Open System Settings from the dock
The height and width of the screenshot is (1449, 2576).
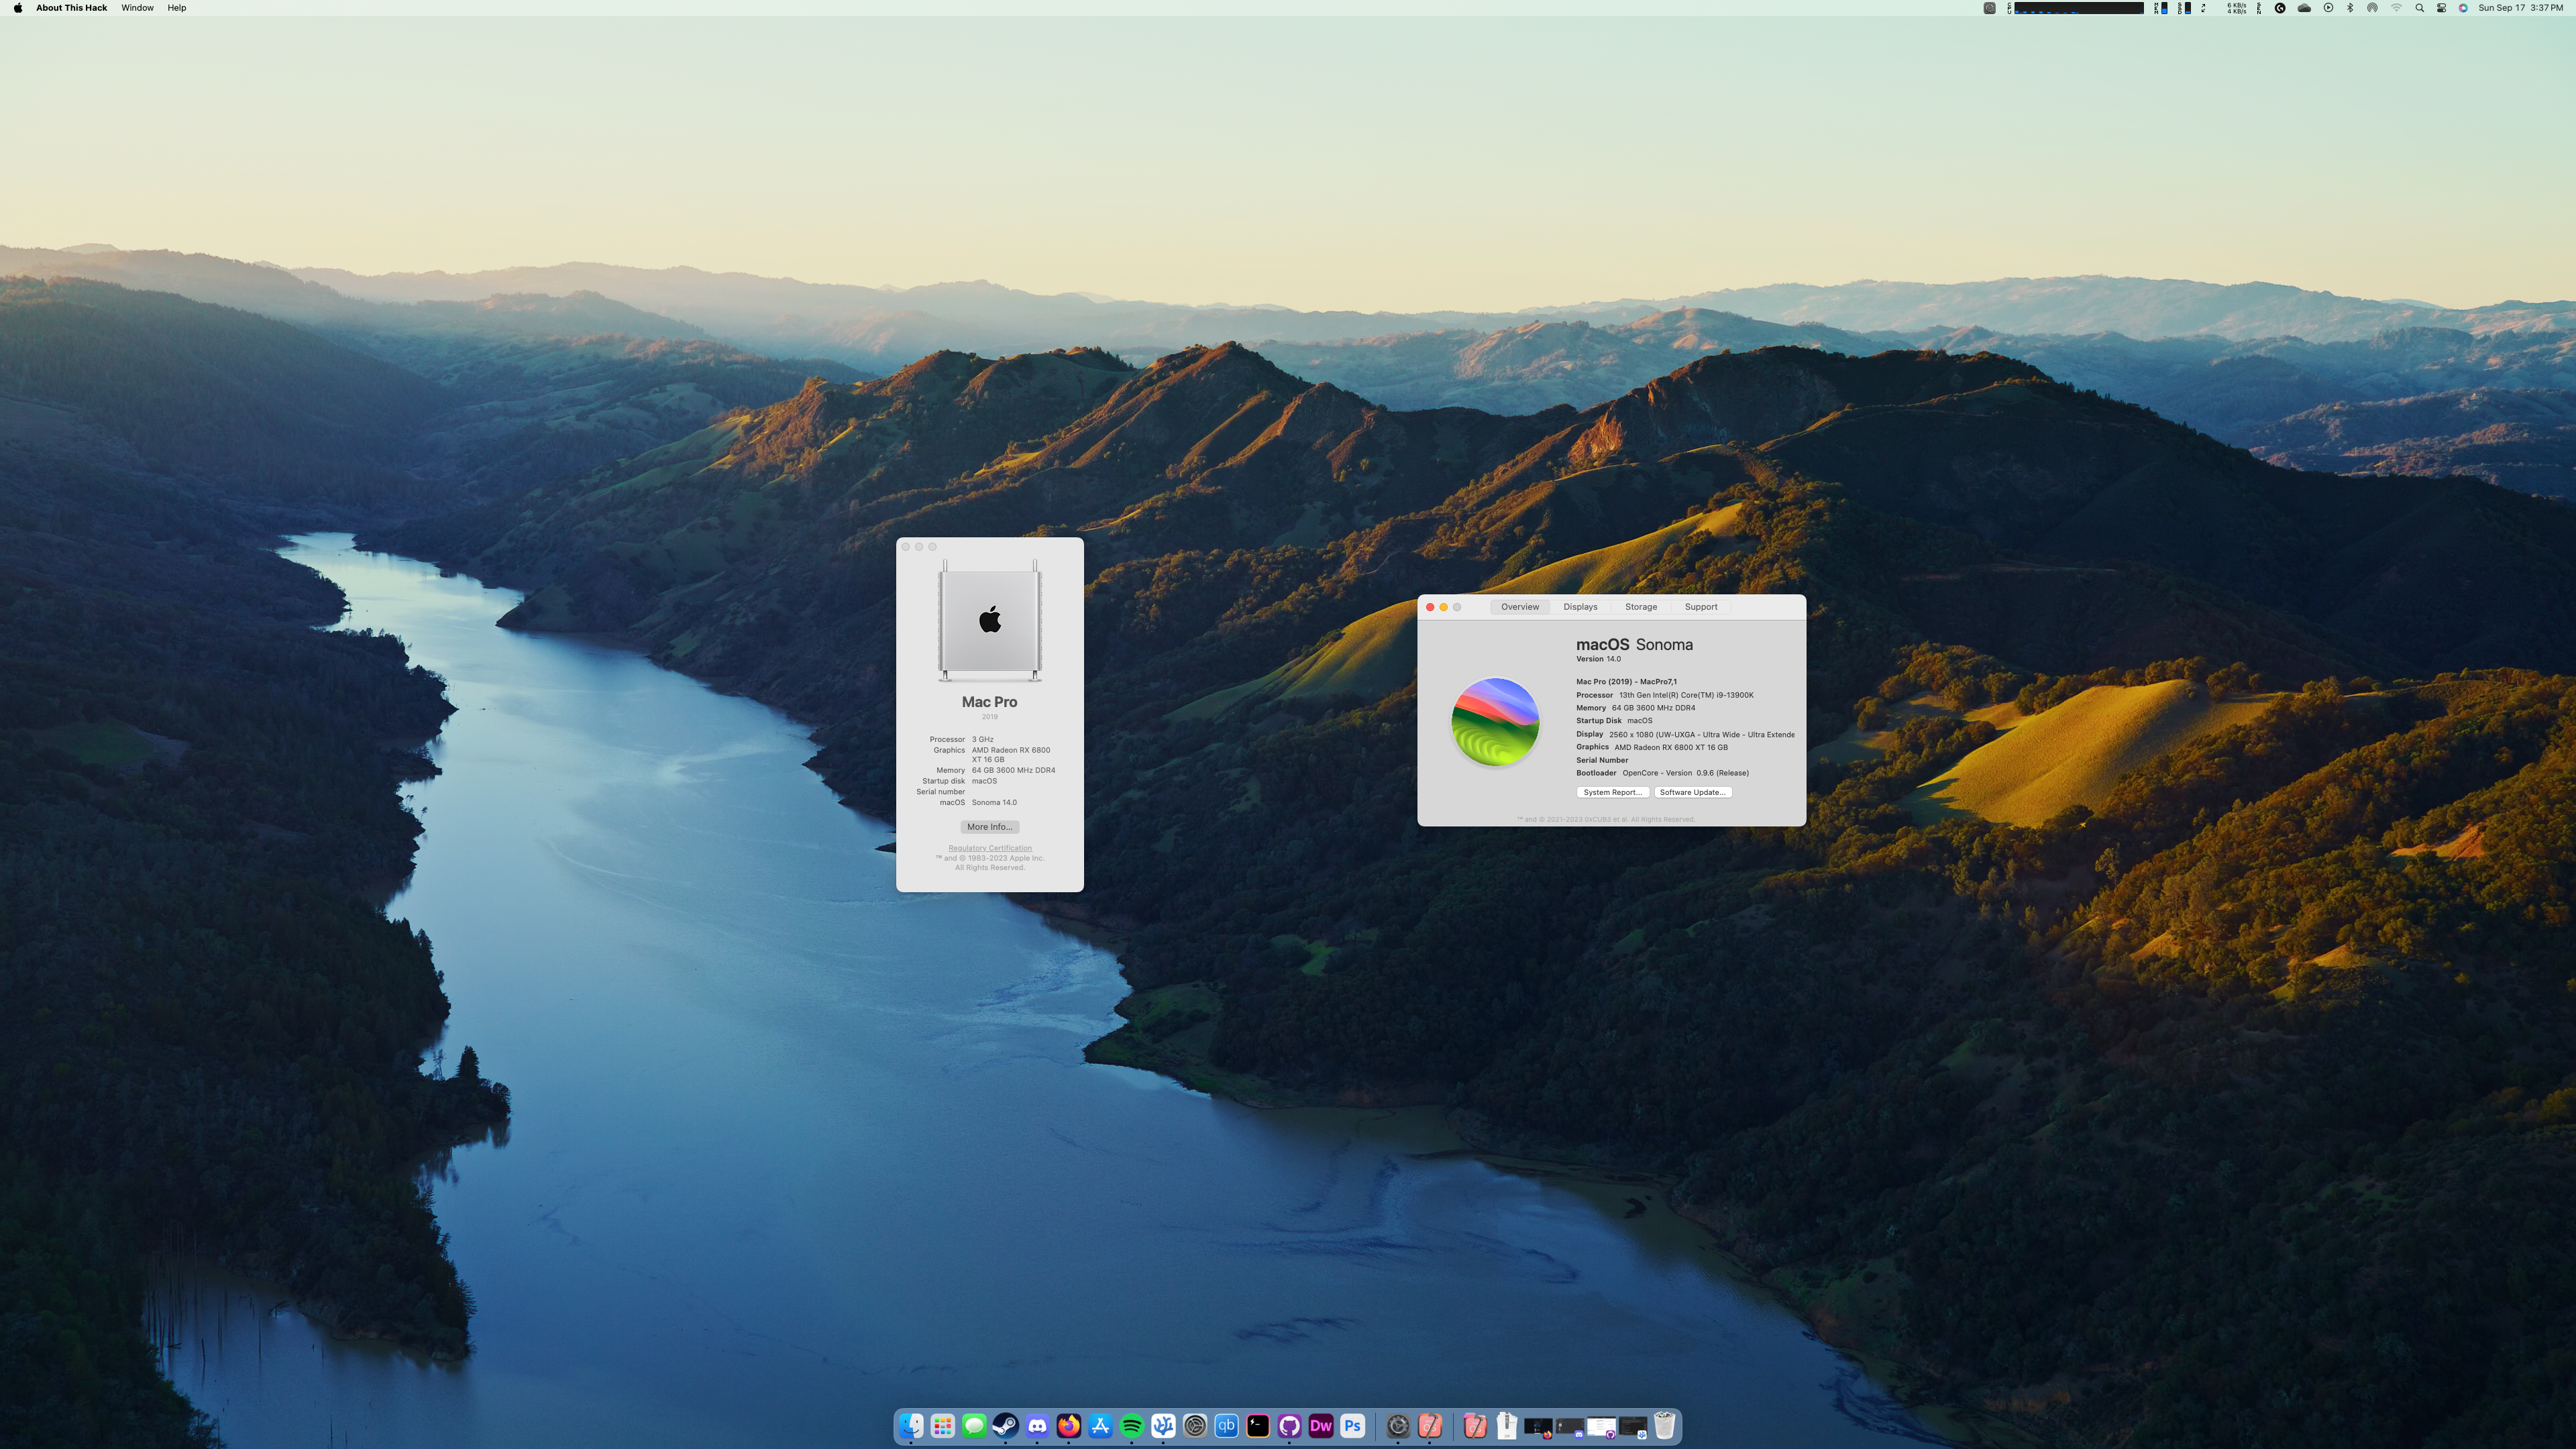1195,1426
